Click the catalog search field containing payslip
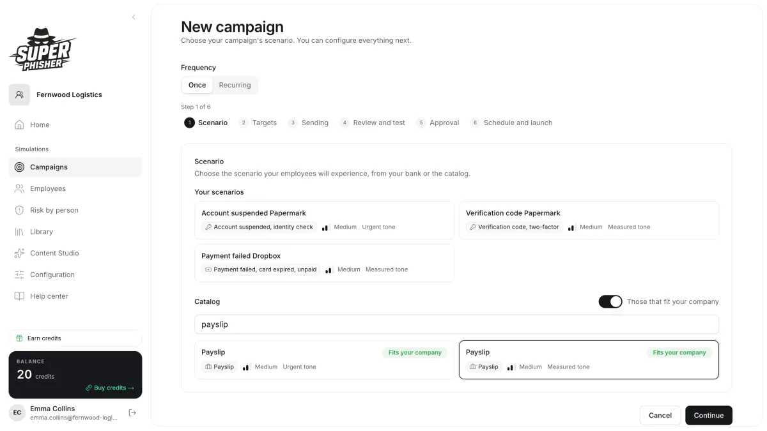 click(456, 324)
